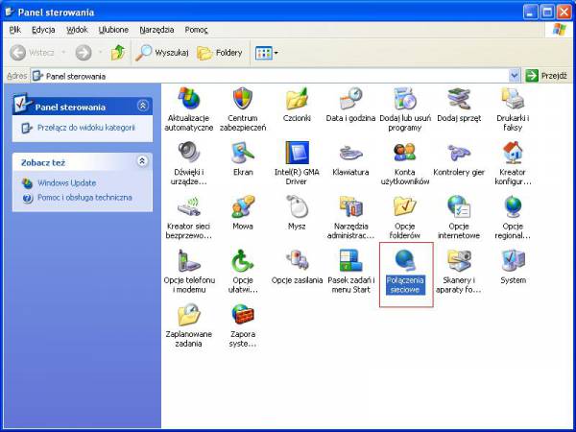Viewport: 576px width, 432px height.
Task: Open the Narzędzia menu
Action: coord(156,30)
